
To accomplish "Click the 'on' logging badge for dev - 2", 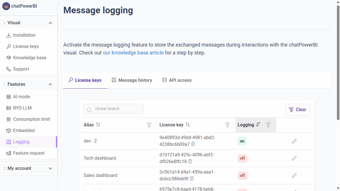I will [x=242, y=141].
